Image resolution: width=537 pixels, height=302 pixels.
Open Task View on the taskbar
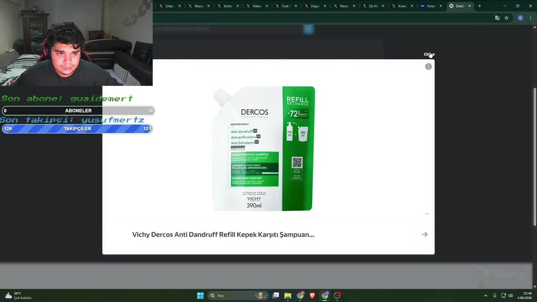(276, 296)
